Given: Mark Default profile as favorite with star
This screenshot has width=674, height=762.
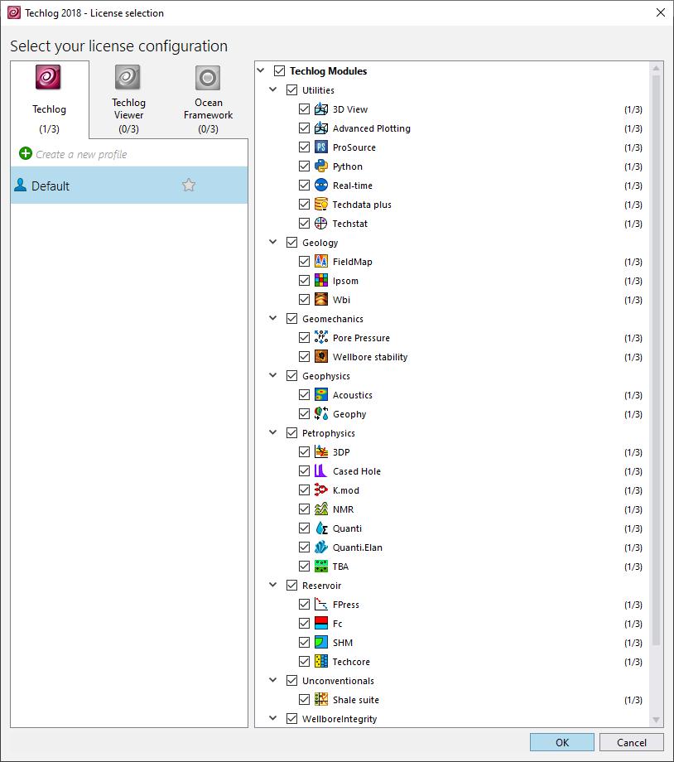Looking at the screenshot, I should (x=189, y=186).
